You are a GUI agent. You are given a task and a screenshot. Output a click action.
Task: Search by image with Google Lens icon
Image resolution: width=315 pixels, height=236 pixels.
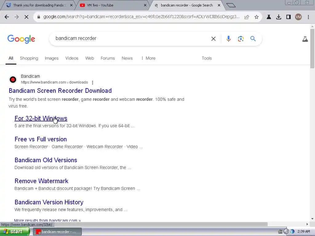pyautogui.click(x=241, y=38)
